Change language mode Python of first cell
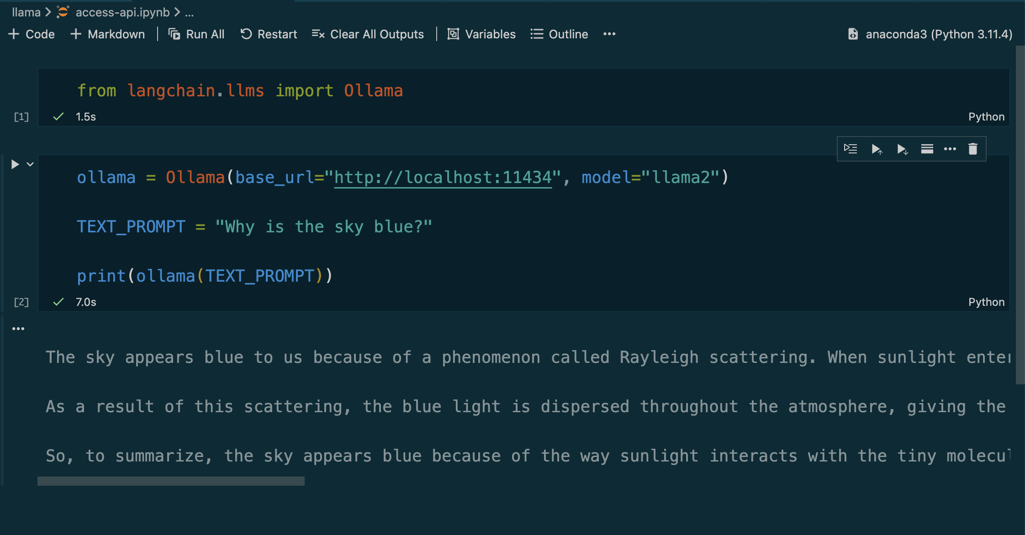The height and width of the screenshot is (535, 1025). click(986, 117)
